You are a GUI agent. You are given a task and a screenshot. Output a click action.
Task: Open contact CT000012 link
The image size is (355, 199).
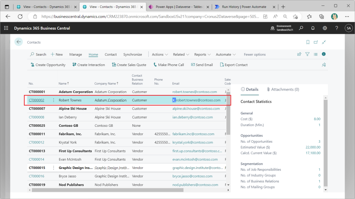(x=36, y=142)
